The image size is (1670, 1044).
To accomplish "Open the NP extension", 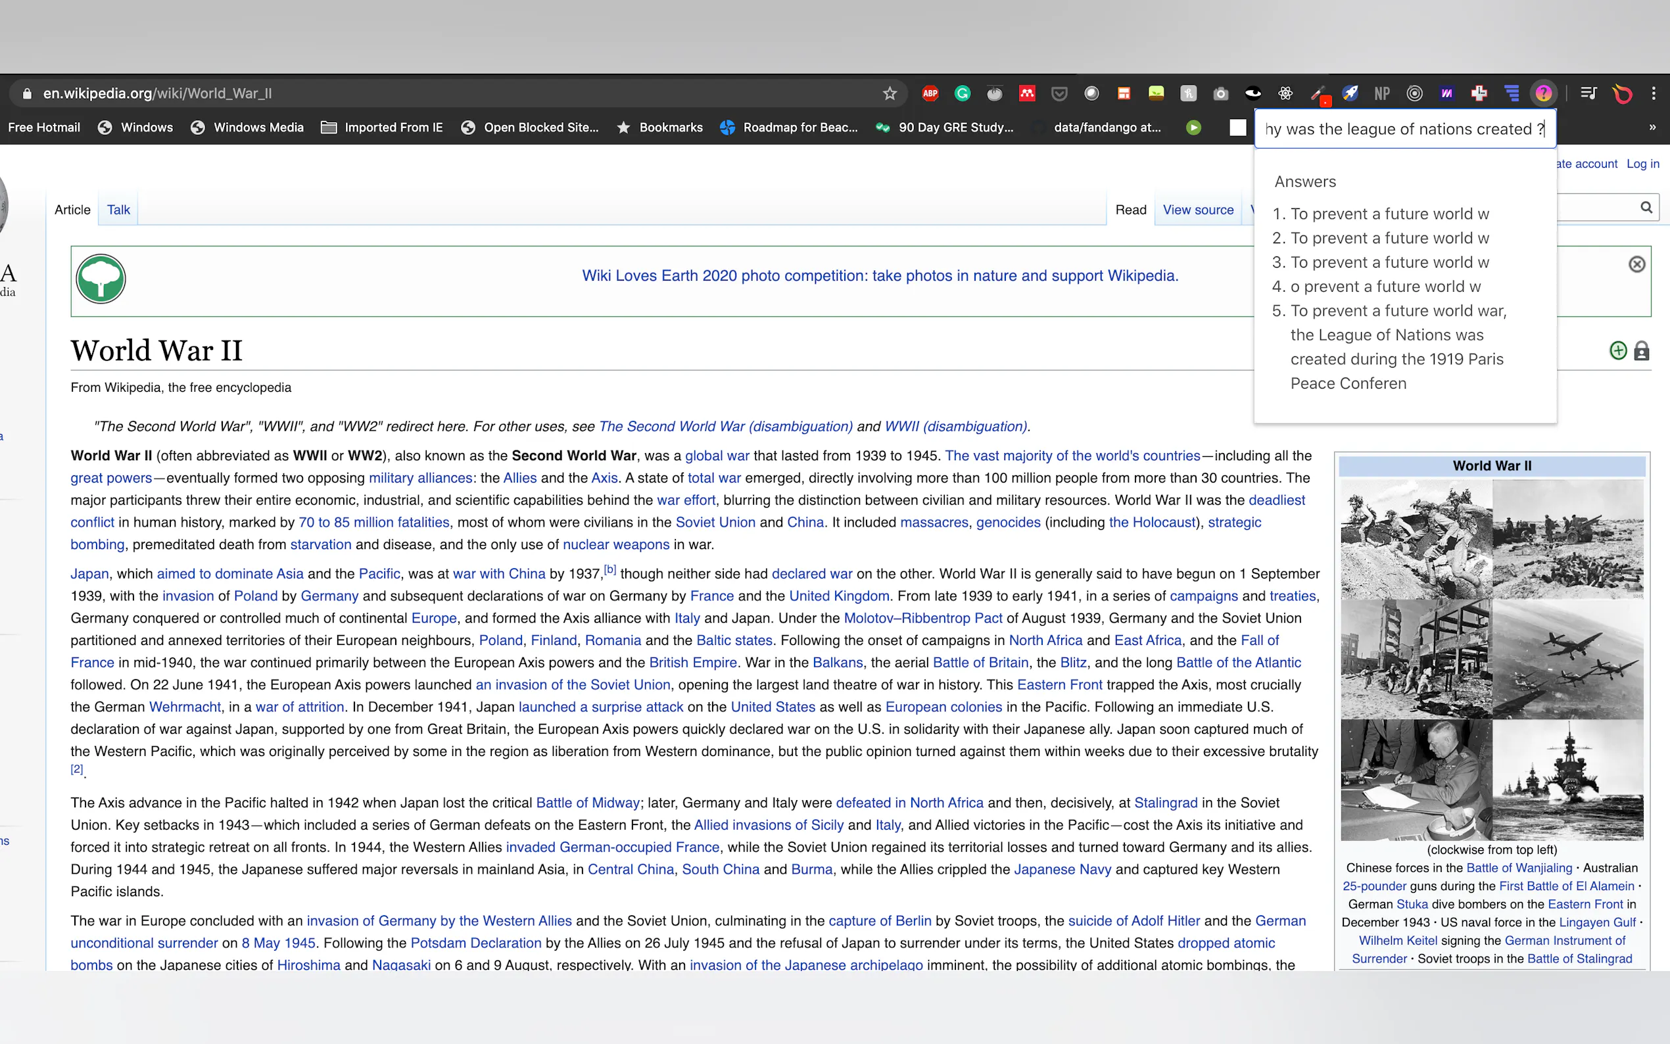I will pyautogui.click(x=1382, y=93).
